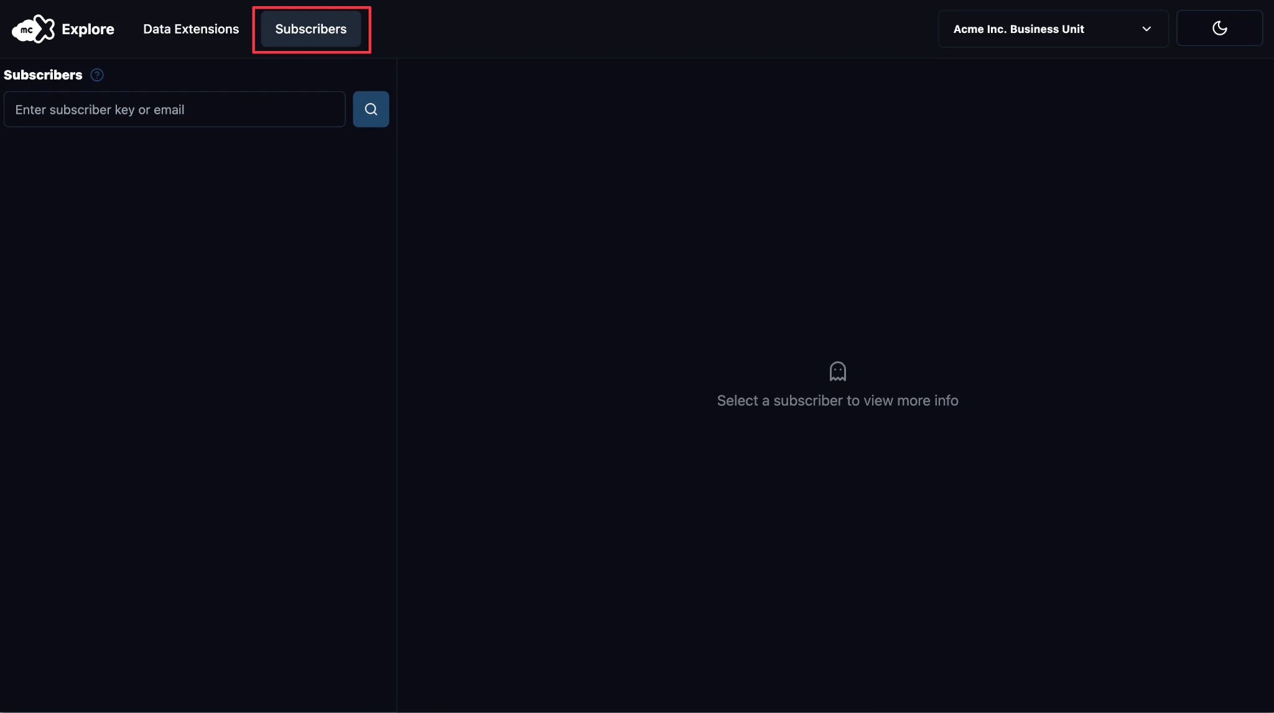
Task: Click 'Select a subscriber to view more info'
Action: (x=837, y=400)
